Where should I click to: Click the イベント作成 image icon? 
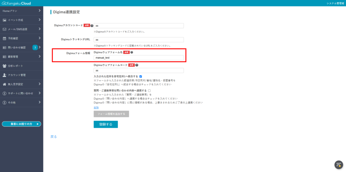[4, 20]
